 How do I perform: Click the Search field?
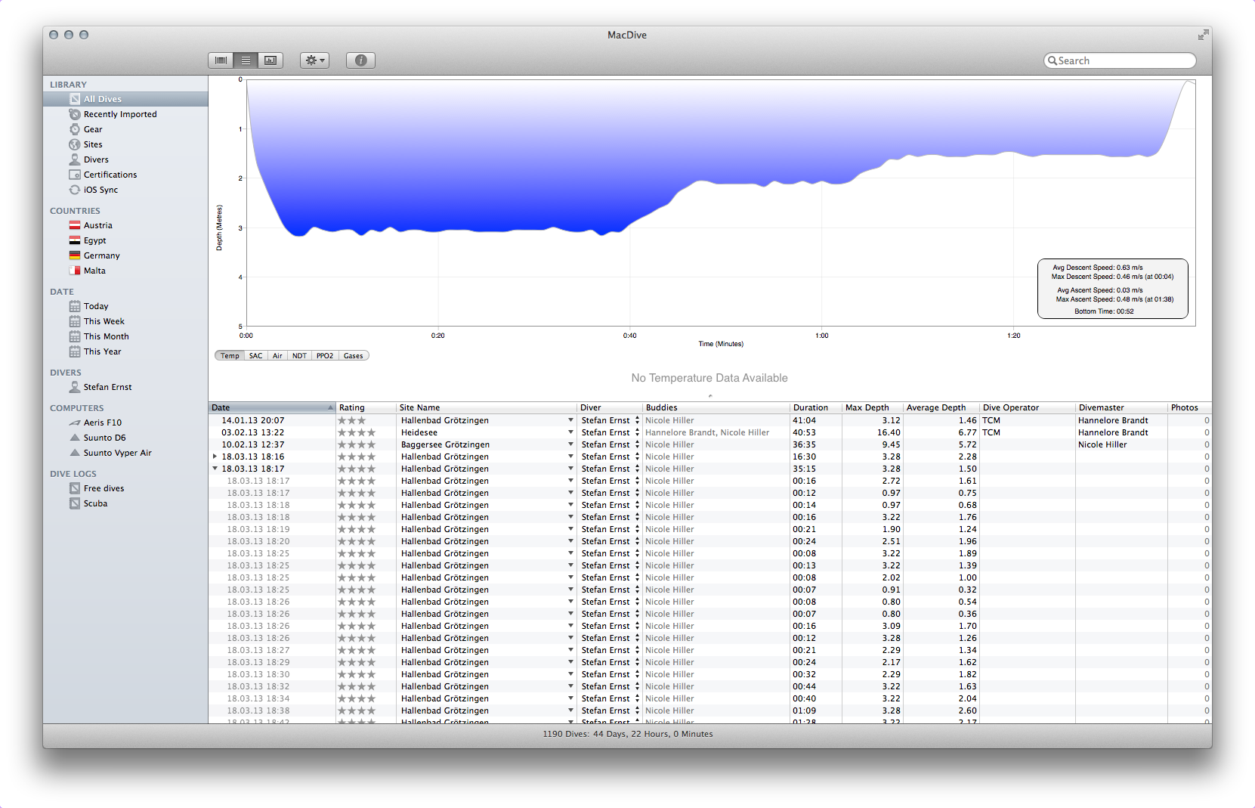click(1121, 60)
